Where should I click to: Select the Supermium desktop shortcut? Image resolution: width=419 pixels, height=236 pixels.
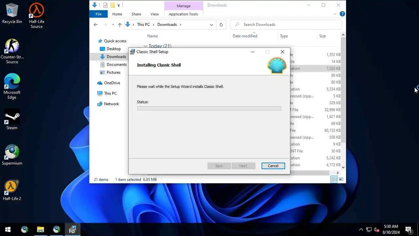(12, 155)
